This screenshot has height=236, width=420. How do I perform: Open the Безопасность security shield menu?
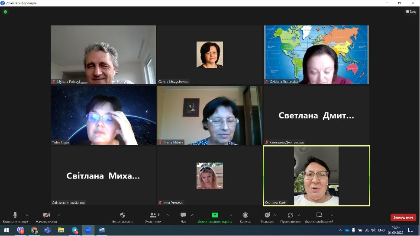tap(123, 217)
